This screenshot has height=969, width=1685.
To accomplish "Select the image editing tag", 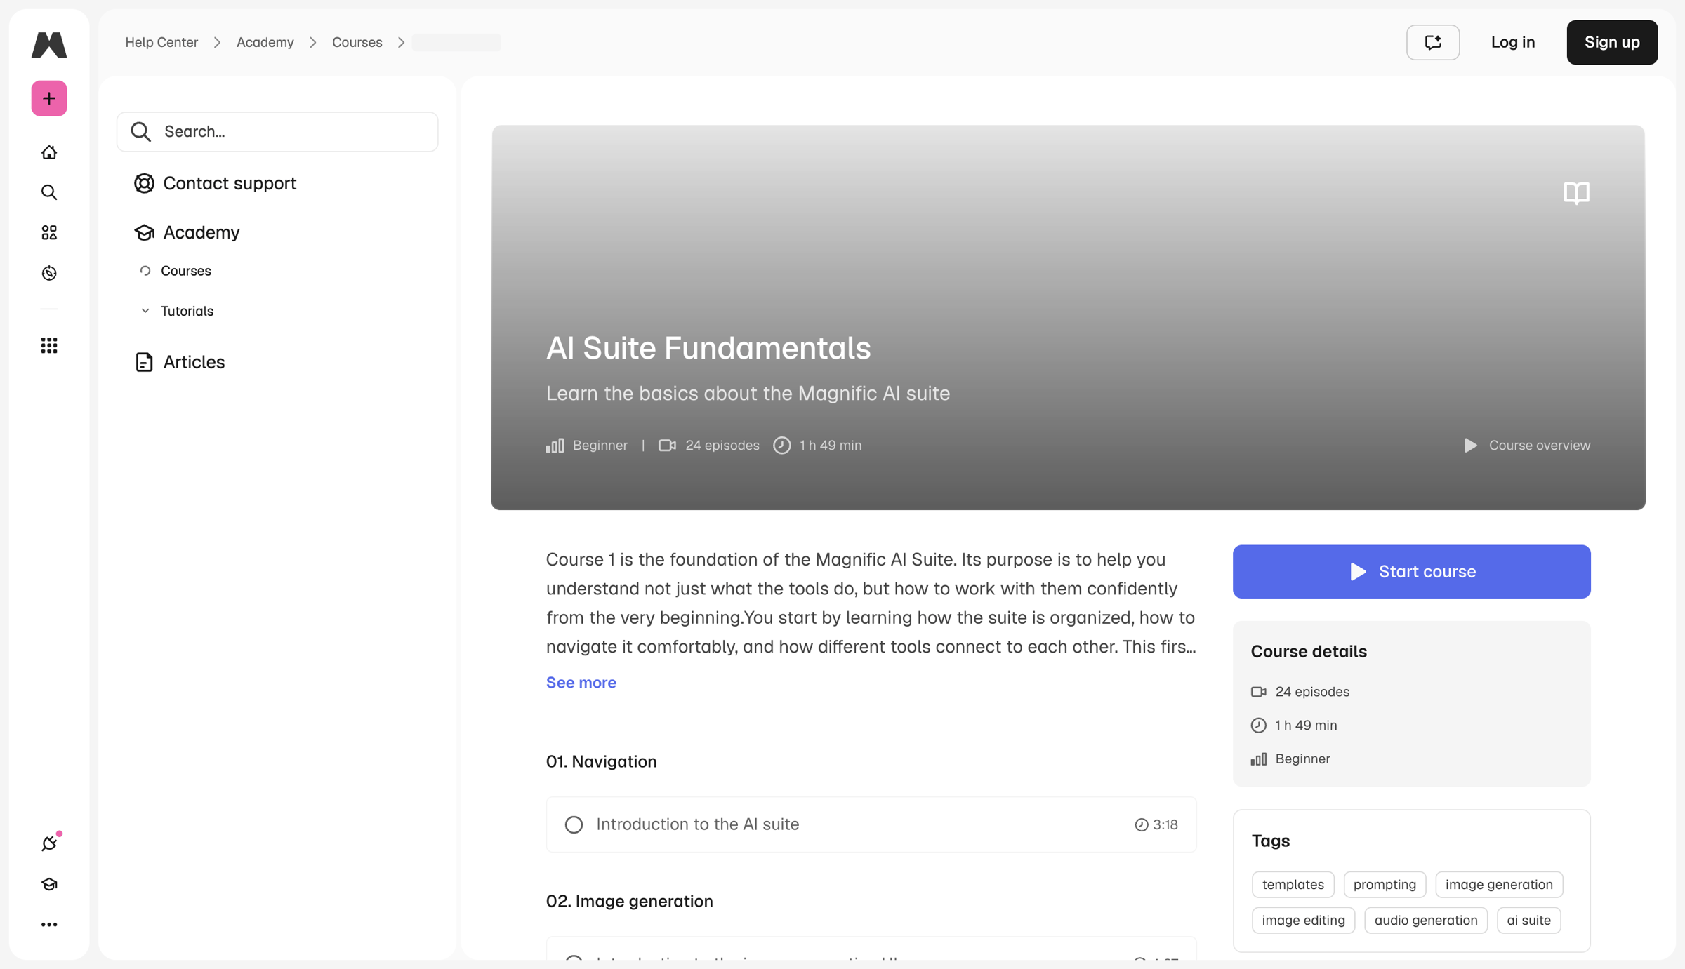I will [x=1303, y=921].
